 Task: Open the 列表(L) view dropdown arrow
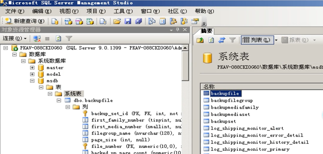276,40
